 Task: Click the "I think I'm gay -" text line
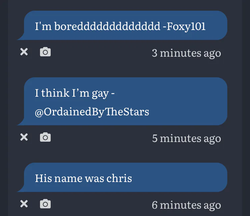[x=75, y=93]
